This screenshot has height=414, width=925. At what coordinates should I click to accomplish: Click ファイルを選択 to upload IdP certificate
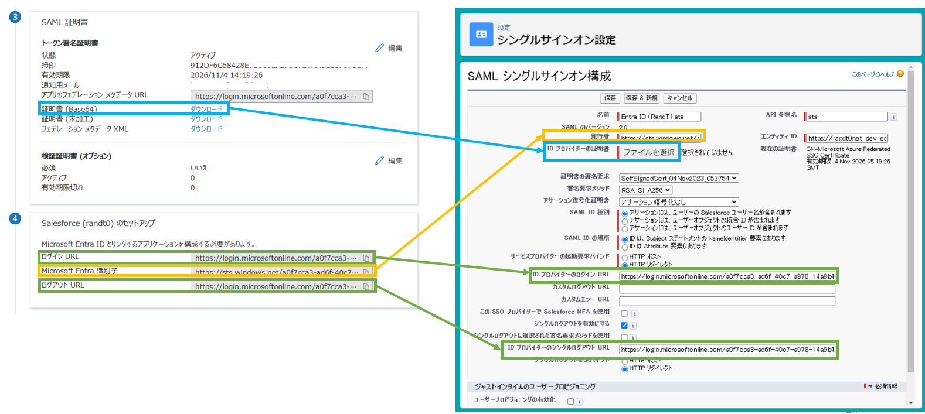pos(648,152)
